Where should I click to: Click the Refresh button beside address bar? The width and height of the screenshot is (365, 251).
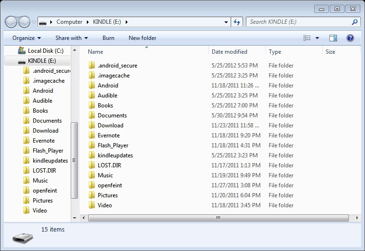(237, 22)
